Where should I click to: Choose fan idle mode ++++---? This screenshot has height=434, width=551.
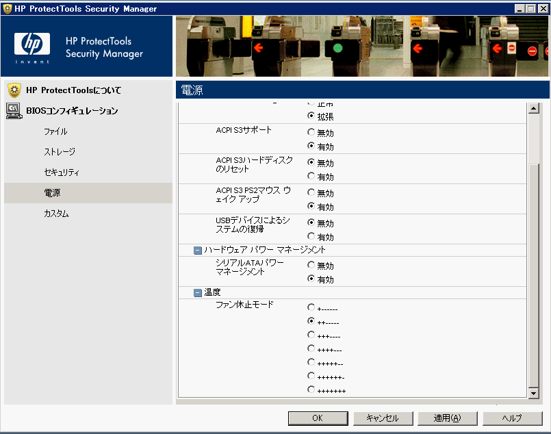(311, 348)
